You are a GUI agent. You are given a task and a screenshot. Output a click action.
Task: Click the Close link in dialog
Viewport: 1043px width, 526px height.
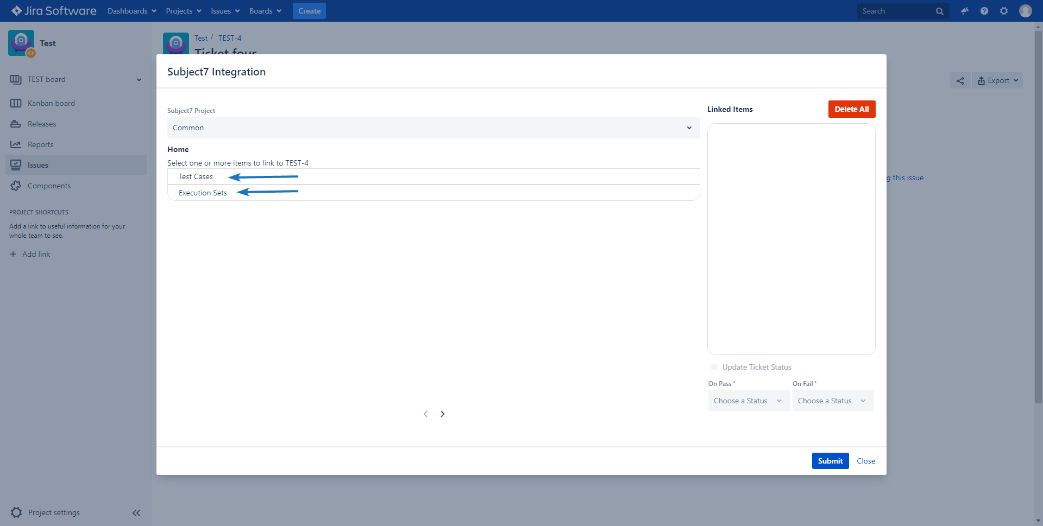point(865,461)
